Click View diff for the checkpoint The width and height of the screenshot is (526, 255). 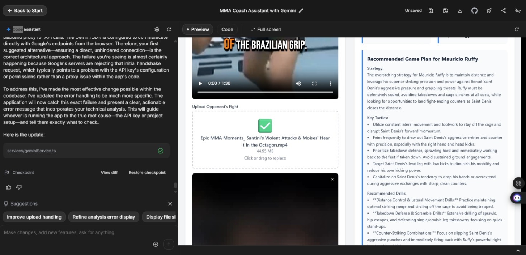(109, 172)
